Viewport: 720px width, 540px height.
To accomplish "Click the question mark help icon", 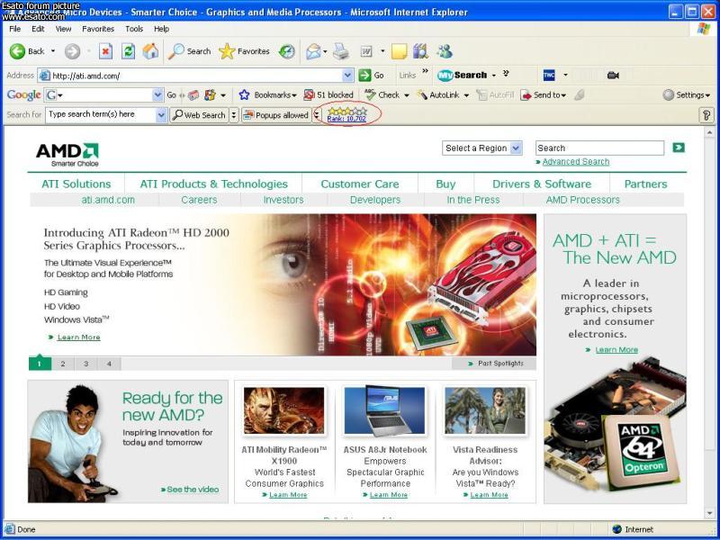I will [x=706, y=115].
